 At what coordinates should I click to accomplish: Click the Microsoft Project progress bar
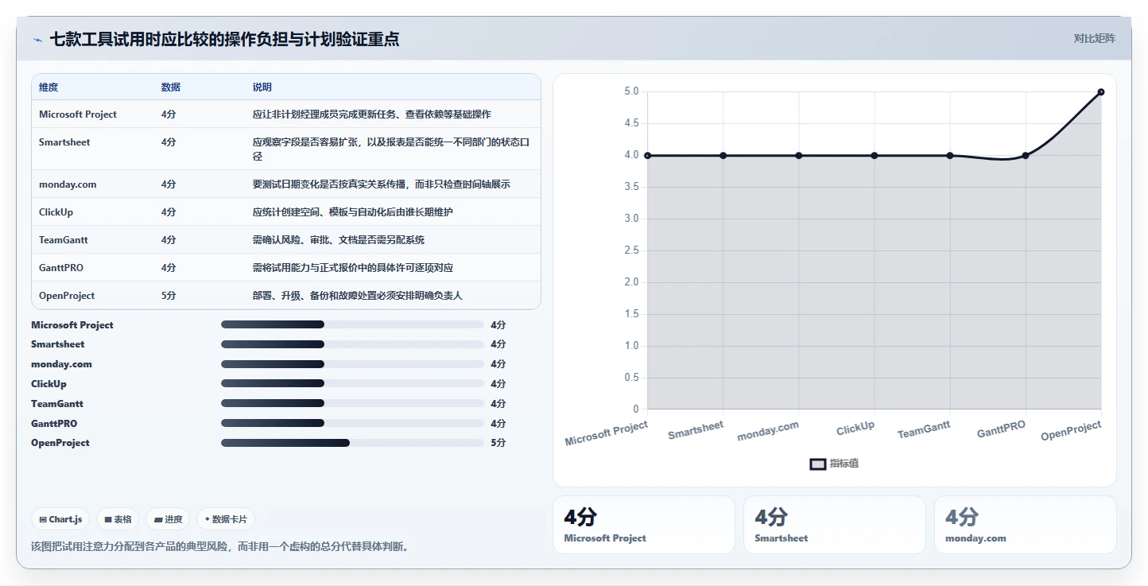[x=352, y=324]
